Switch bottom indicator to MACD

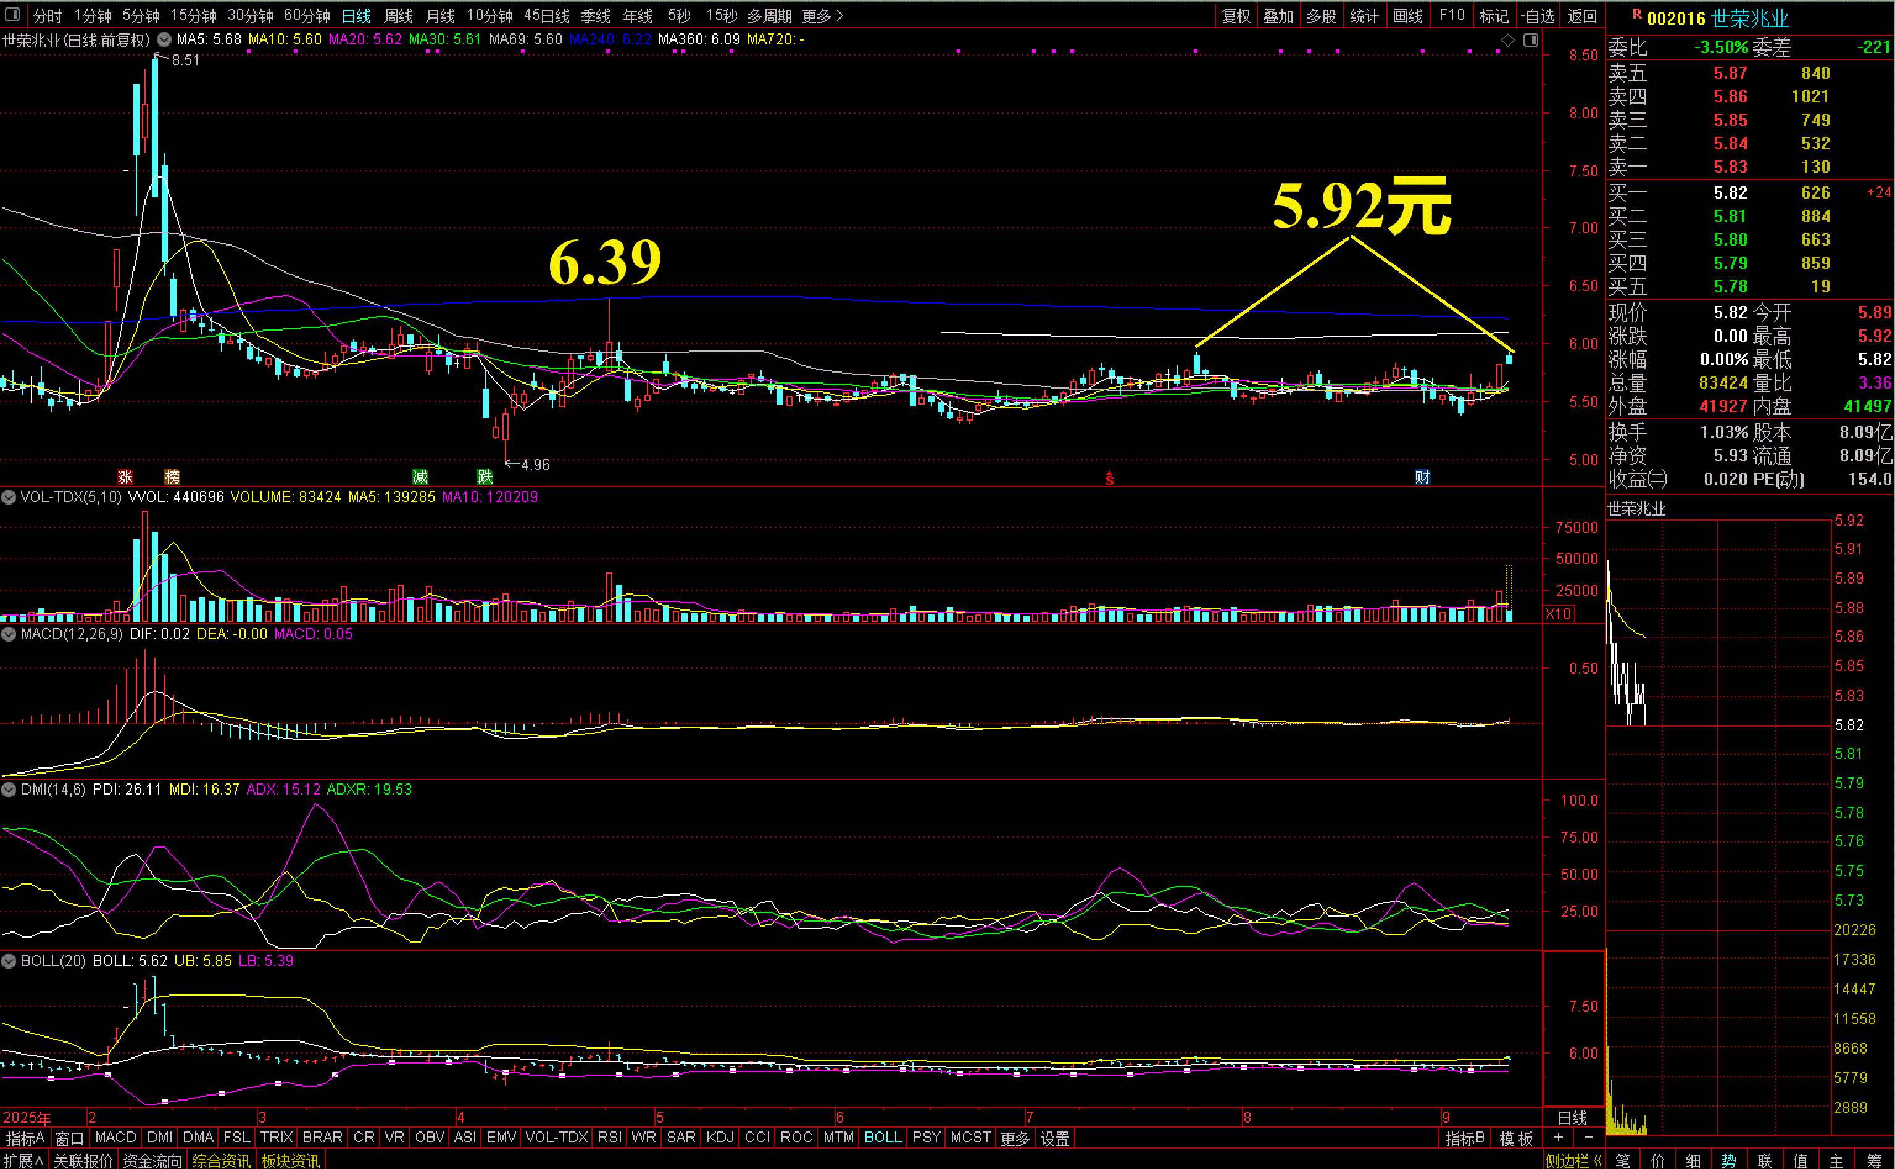[x=115, y=1138]
